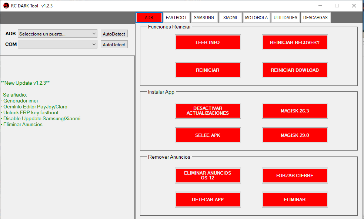Click AutoDetect for the COM port
The width and height of the screenshot is (364, 219).
114,44
